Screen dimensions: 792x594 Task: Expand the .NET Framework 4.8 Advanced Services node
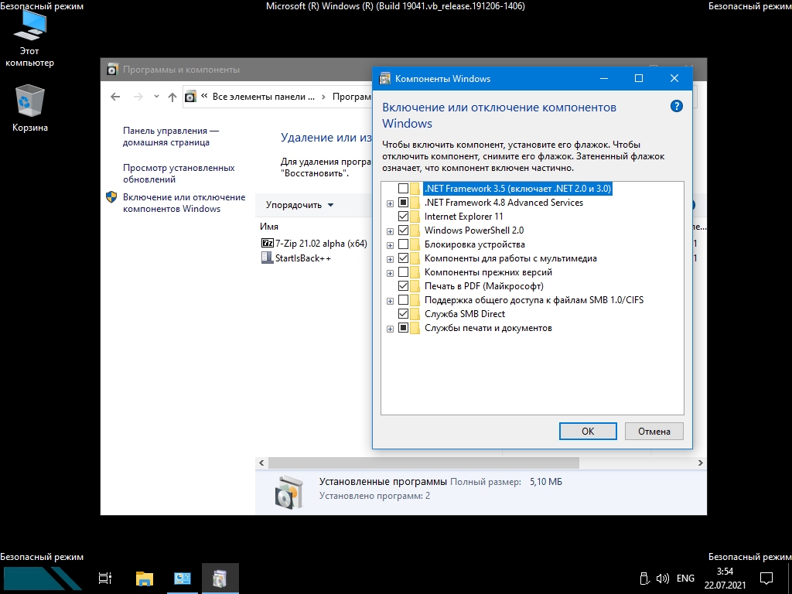click(390, 203)
